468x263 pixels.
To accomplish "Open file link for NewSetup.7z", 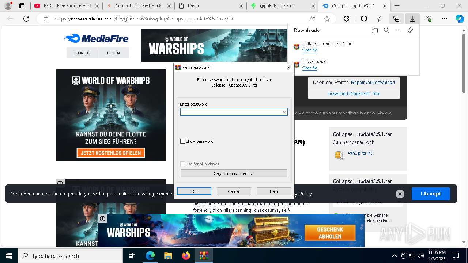I will (x=310, y=68).
